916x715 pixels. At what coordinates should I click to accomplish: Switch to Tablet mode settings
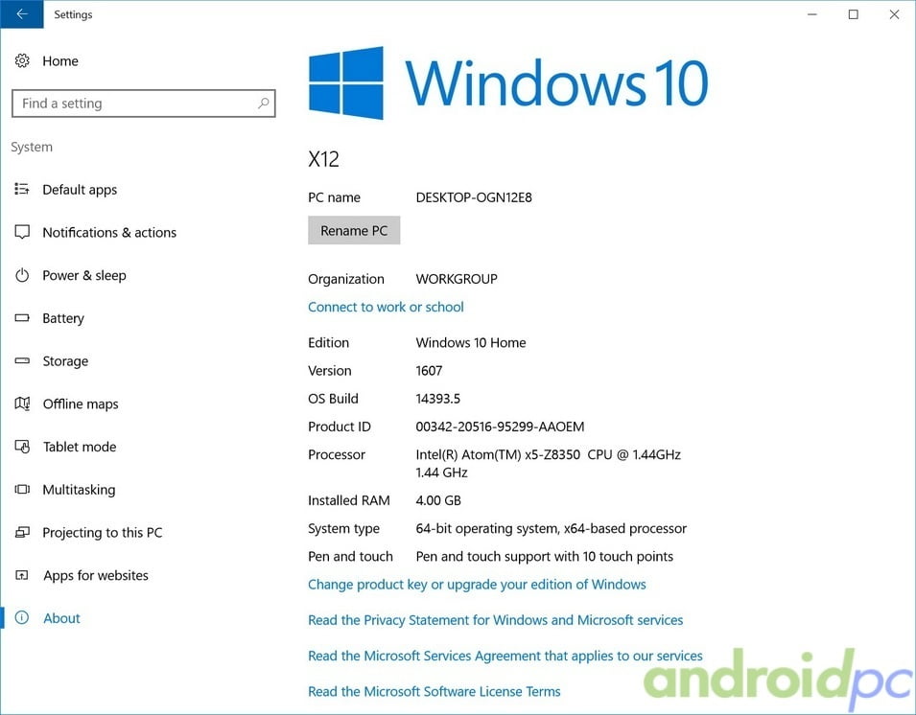(80, 447)
